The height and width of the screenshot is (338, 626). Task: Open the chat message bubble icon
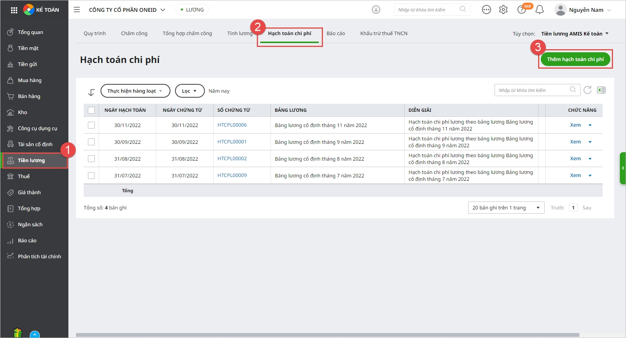pos(486,10)
